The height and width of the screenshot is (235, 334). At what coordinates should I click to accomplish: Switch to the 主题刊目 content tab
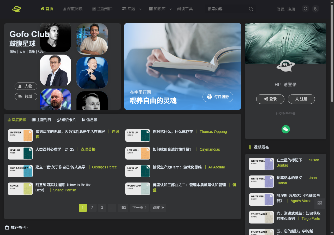41,120
